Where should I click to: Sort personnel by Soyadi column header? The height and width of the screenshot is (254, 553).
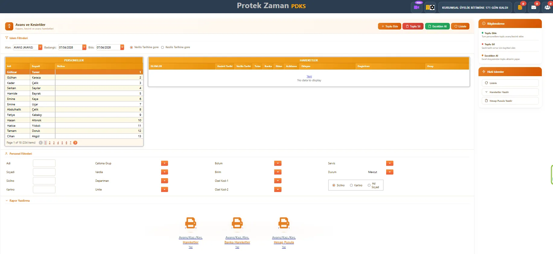[x=43, y=66]
